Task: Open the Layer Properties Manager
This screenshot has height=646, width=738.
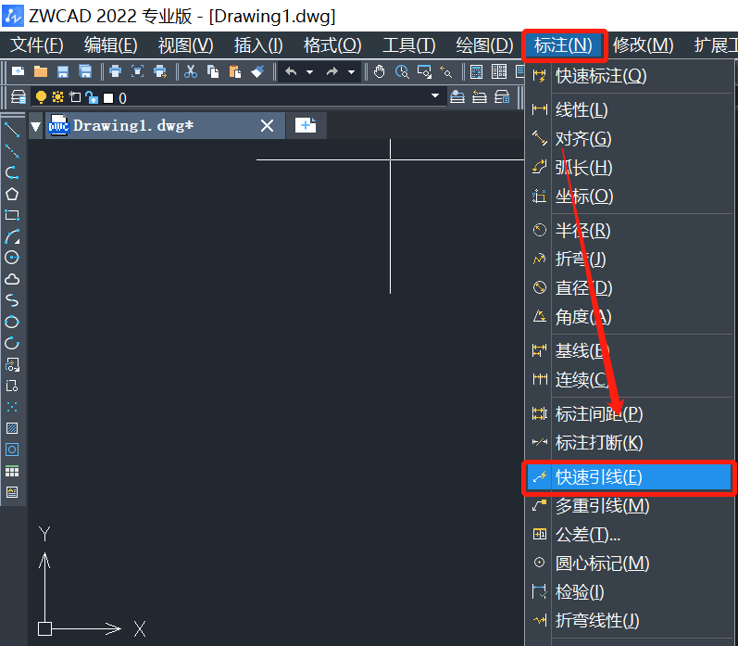Action: (x=19, y=97)
